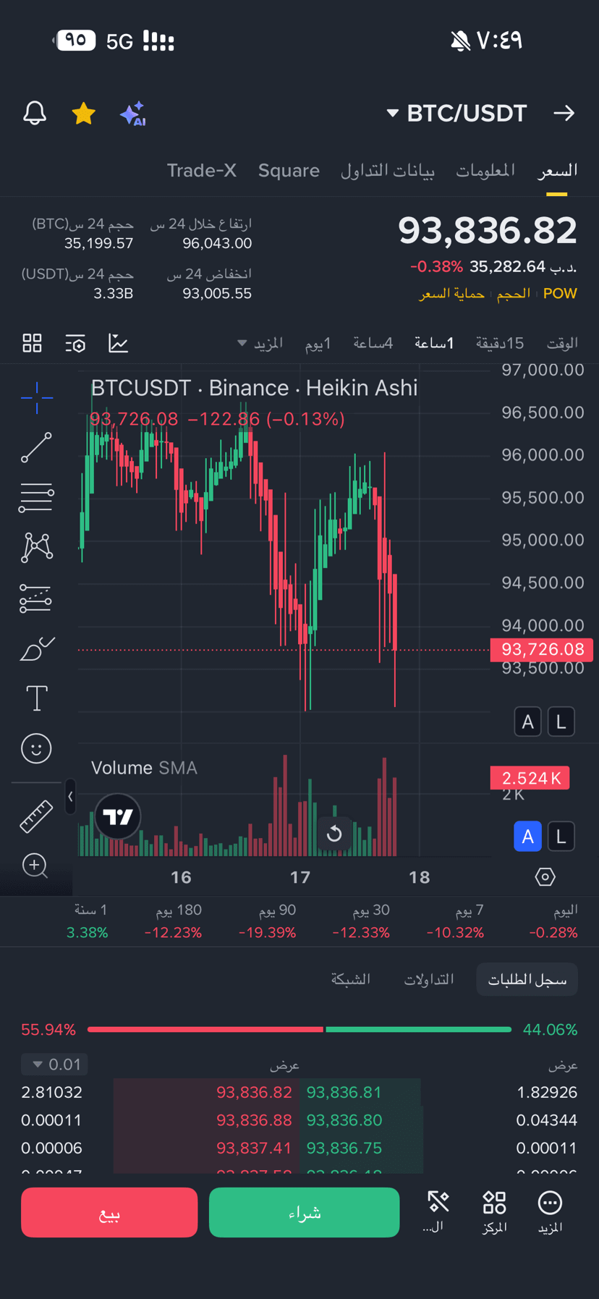The image size is (599, 1299).
Task: Toggle the gold favorite star
Action: (84, 114)
